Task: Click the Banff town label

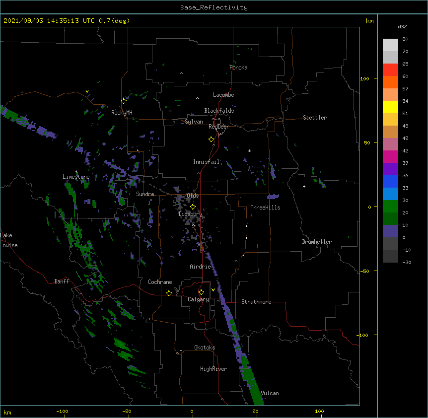Action: pyautogui.click(x=62, y=281)
